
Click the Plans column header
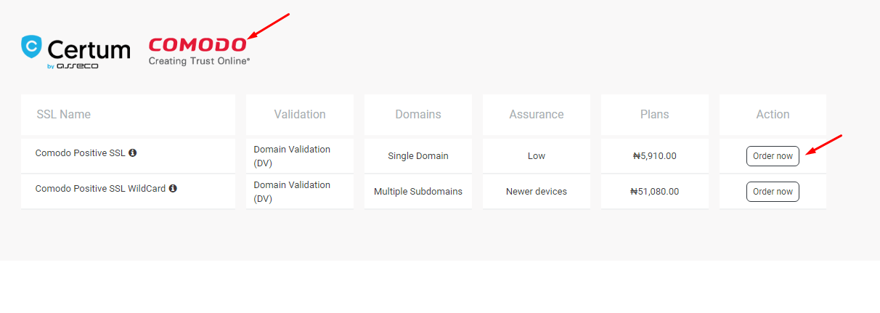655,115
